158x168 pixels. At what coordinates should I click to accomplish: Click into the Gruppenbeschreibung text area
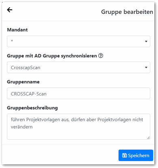coord(78,127)
